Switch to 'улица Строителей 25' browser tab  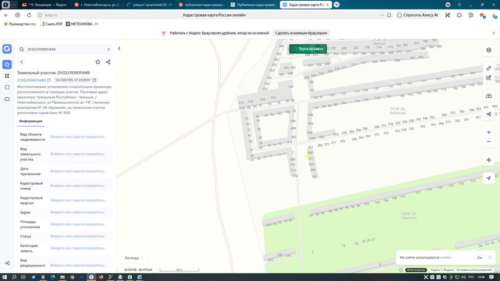[x=150, y=5]
